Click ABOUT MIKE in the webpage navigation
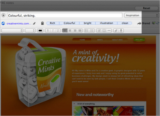 [117, 40]
